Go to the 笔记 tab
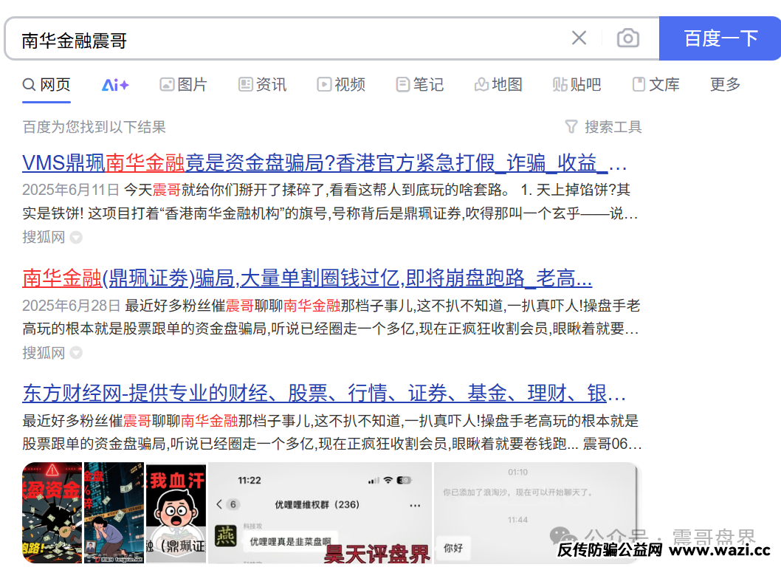This screenshot has height=570, width=781. [419, 85]
